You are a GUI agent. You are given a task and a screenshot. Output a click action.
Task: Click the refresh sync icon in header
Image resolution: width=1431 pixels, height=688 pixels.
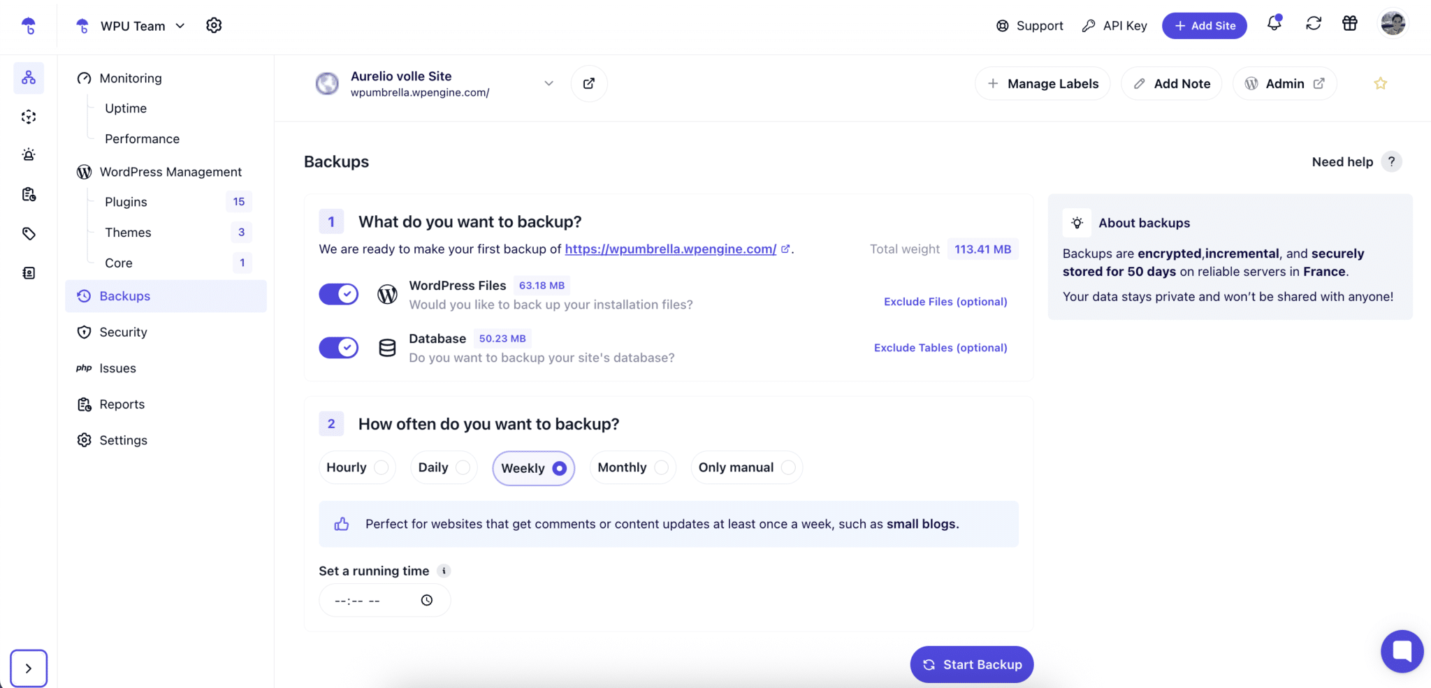tap(1313, 24)
